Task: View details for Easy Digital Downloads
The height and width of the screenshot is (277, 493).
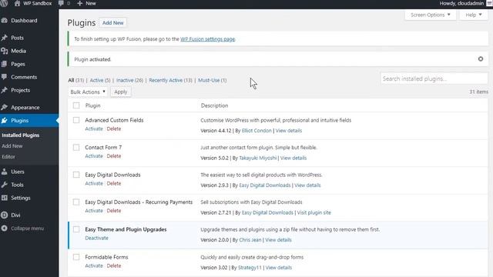Action: tap(307, 185)
